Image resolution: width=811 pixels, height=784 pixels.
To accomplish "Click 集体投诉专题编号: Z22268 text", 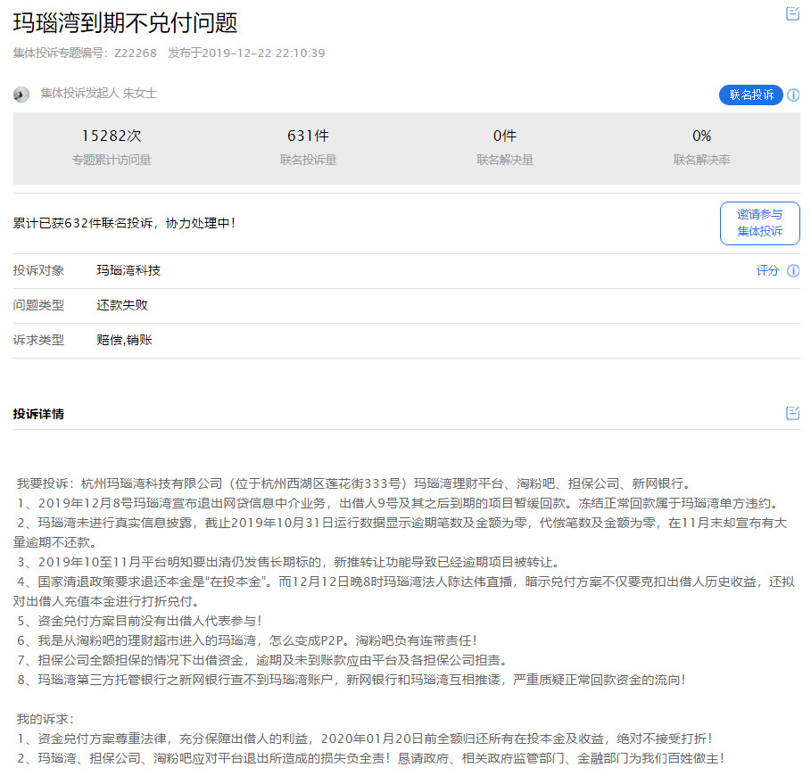I will [85, 54].
